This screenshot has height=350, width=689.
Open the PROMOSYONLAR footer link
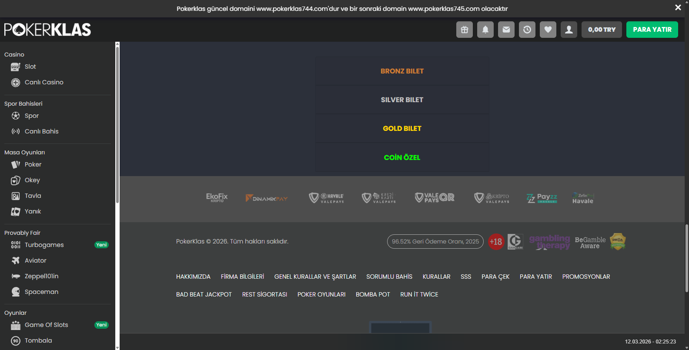click(586, 277)
